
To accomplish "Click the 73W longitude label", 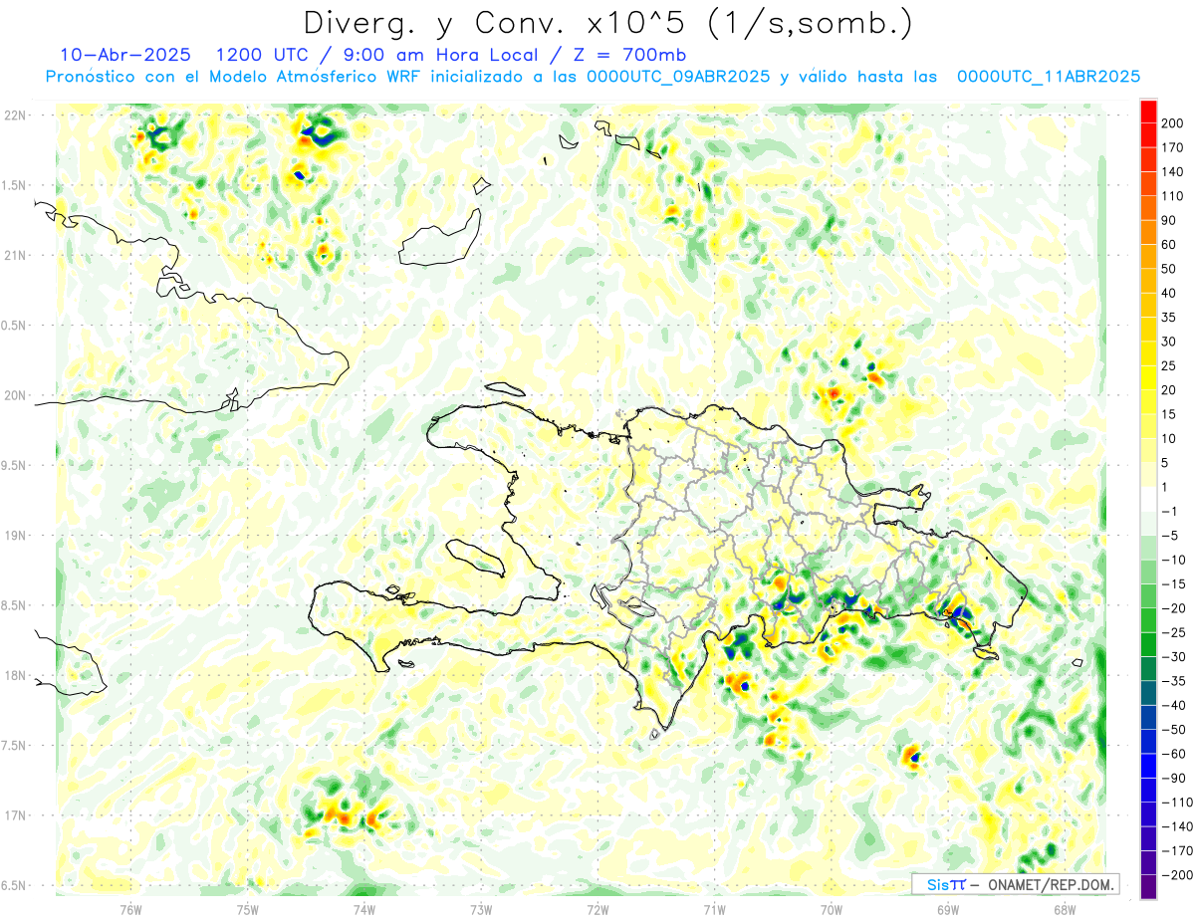I will pyautogui.click(x=481, y=908).
